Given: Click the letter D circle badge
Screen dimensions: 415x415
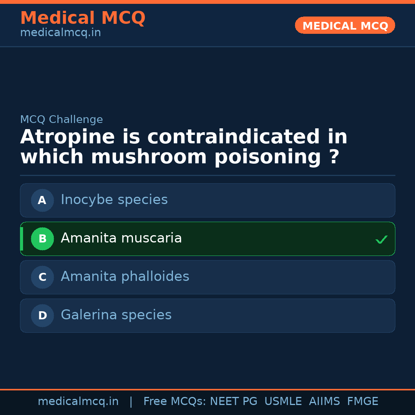Looking at the screenshot, I should click(x=42, y=315).
